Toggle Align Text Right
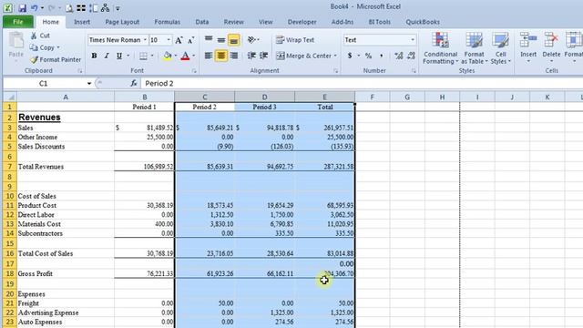Image resolution: width=583 pixels, height=328 pixels. pos(233,56)
